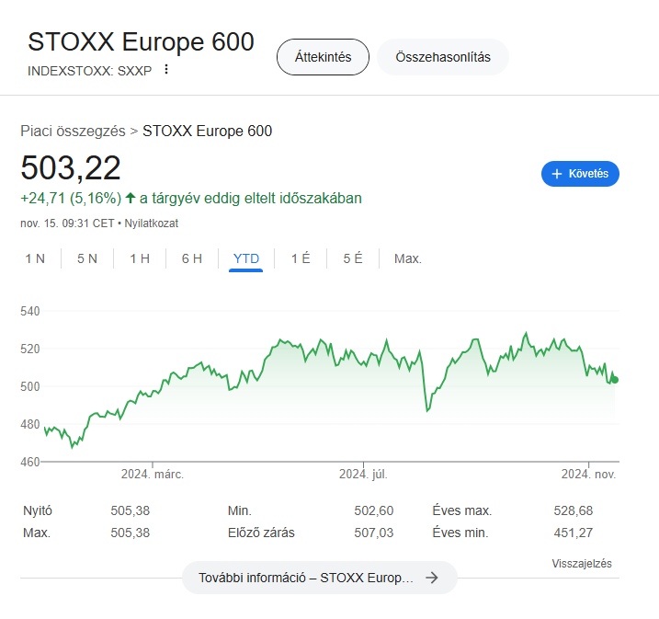Click the plus icon on Követés button
Viewport: 659px width, 619px height.
point(556,174)
